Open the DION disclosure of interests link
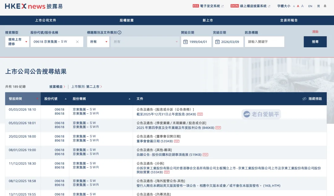This screenshot has height=196, width=334. coord(250,6)
